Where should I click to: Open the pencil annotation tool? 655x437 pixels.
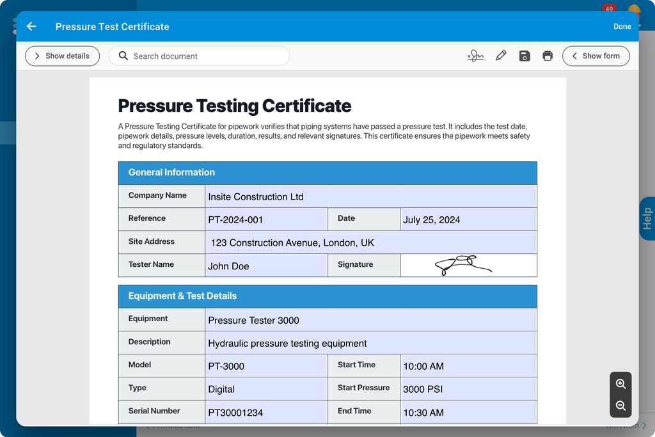[x=501, y=56]
